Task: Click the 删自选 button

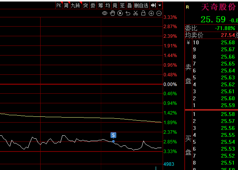Action: tap(141, 5)
